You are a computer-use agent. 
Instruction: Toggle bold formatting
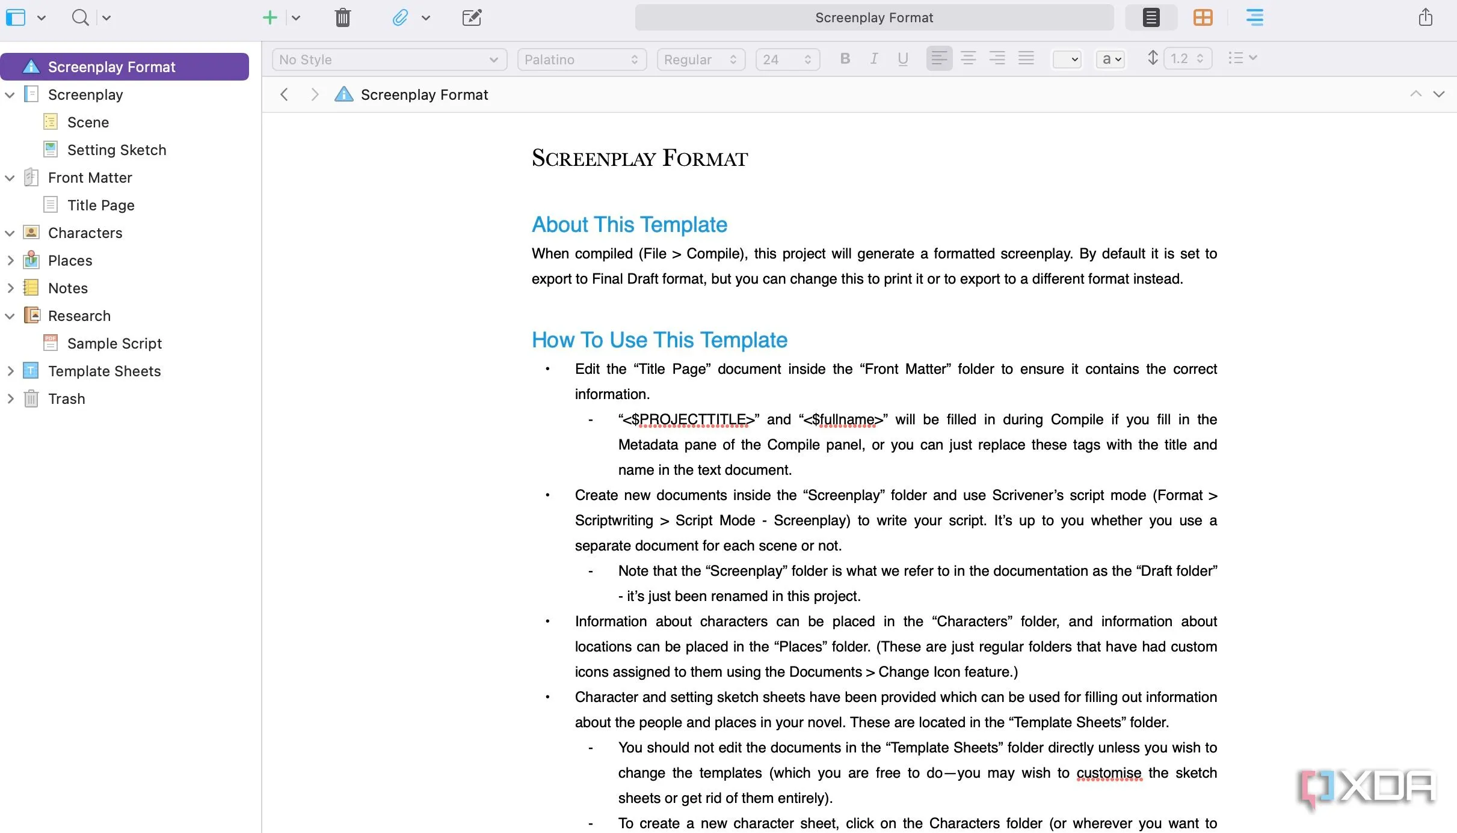pos(845,58)
